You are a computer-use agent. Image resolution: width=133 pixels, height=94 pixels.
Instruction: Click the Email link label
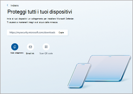[30, 53]
